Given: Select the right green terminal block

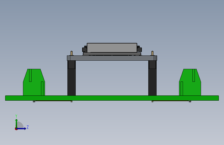Looking at the screenshot, I should tap(190, 82).
